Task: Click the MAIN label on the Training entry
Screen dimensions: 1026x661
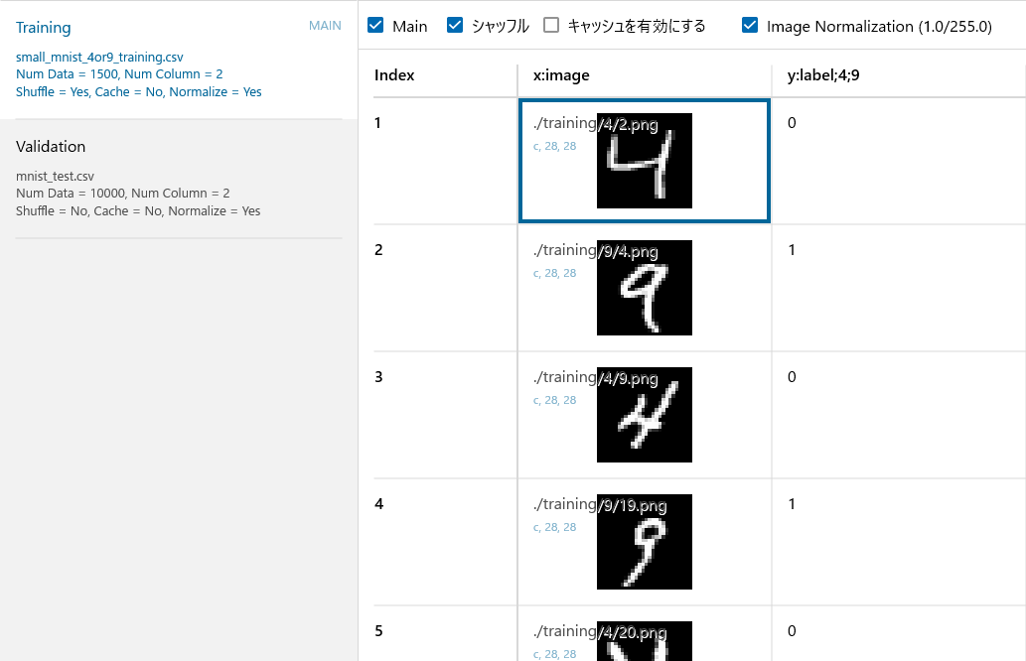Action: (x=325, y=26)
